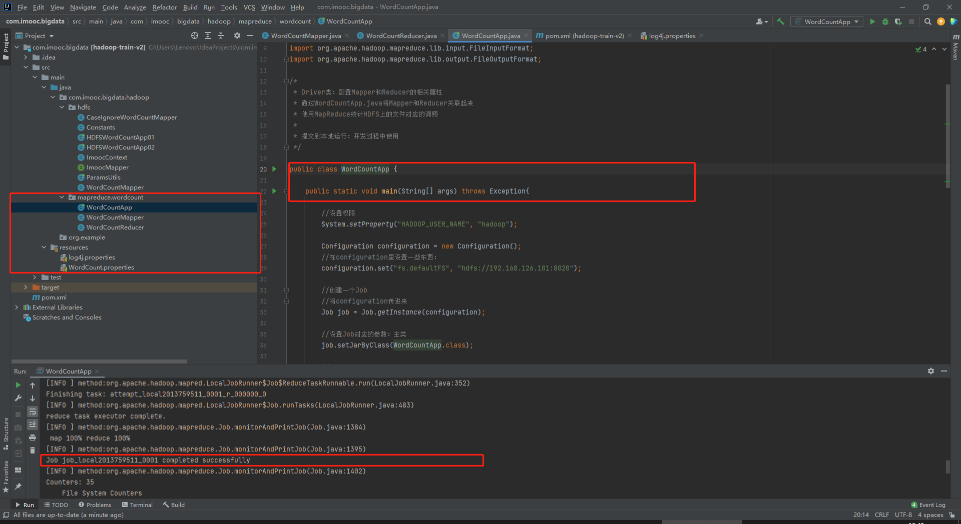Click run gutter arrow beside class WordCountApp
This screenshot has width=961, height=524.
(274, 169)
